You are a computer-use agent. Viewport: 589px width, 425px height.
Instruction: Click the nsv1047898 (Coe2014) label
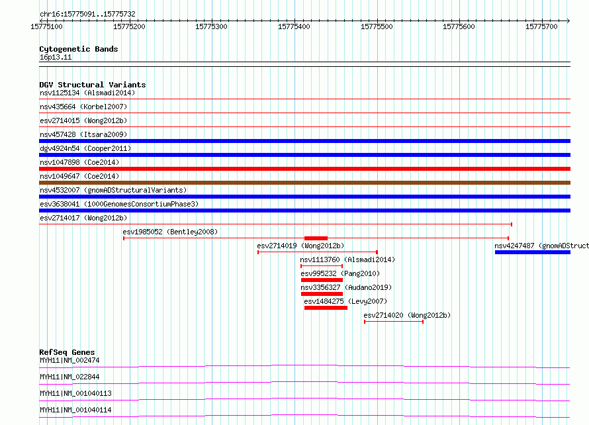(79, 162)
